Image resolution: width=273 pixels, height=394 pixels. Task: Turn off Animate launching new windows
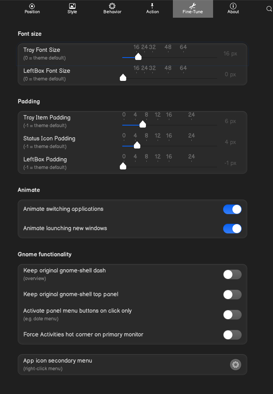click(232, 229)
